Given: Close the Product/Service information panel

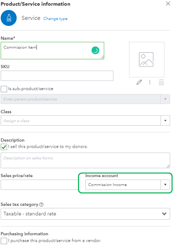Looking at the screenshot, I should coord(168,4).
